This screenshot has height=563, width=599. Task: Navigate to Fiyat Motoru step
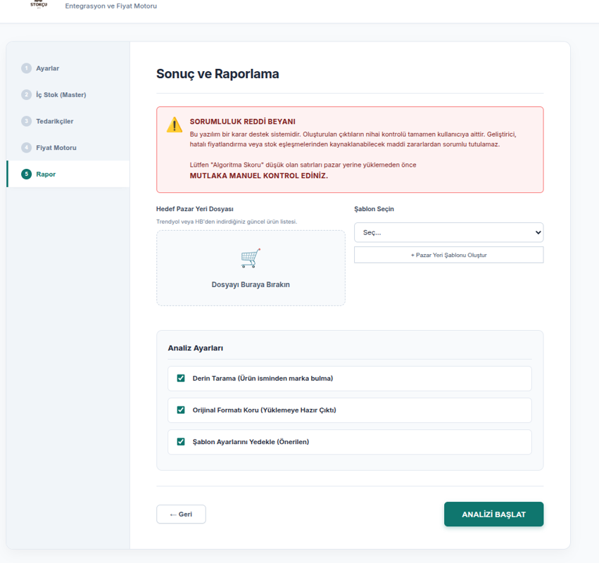click(x=56, y=148)
